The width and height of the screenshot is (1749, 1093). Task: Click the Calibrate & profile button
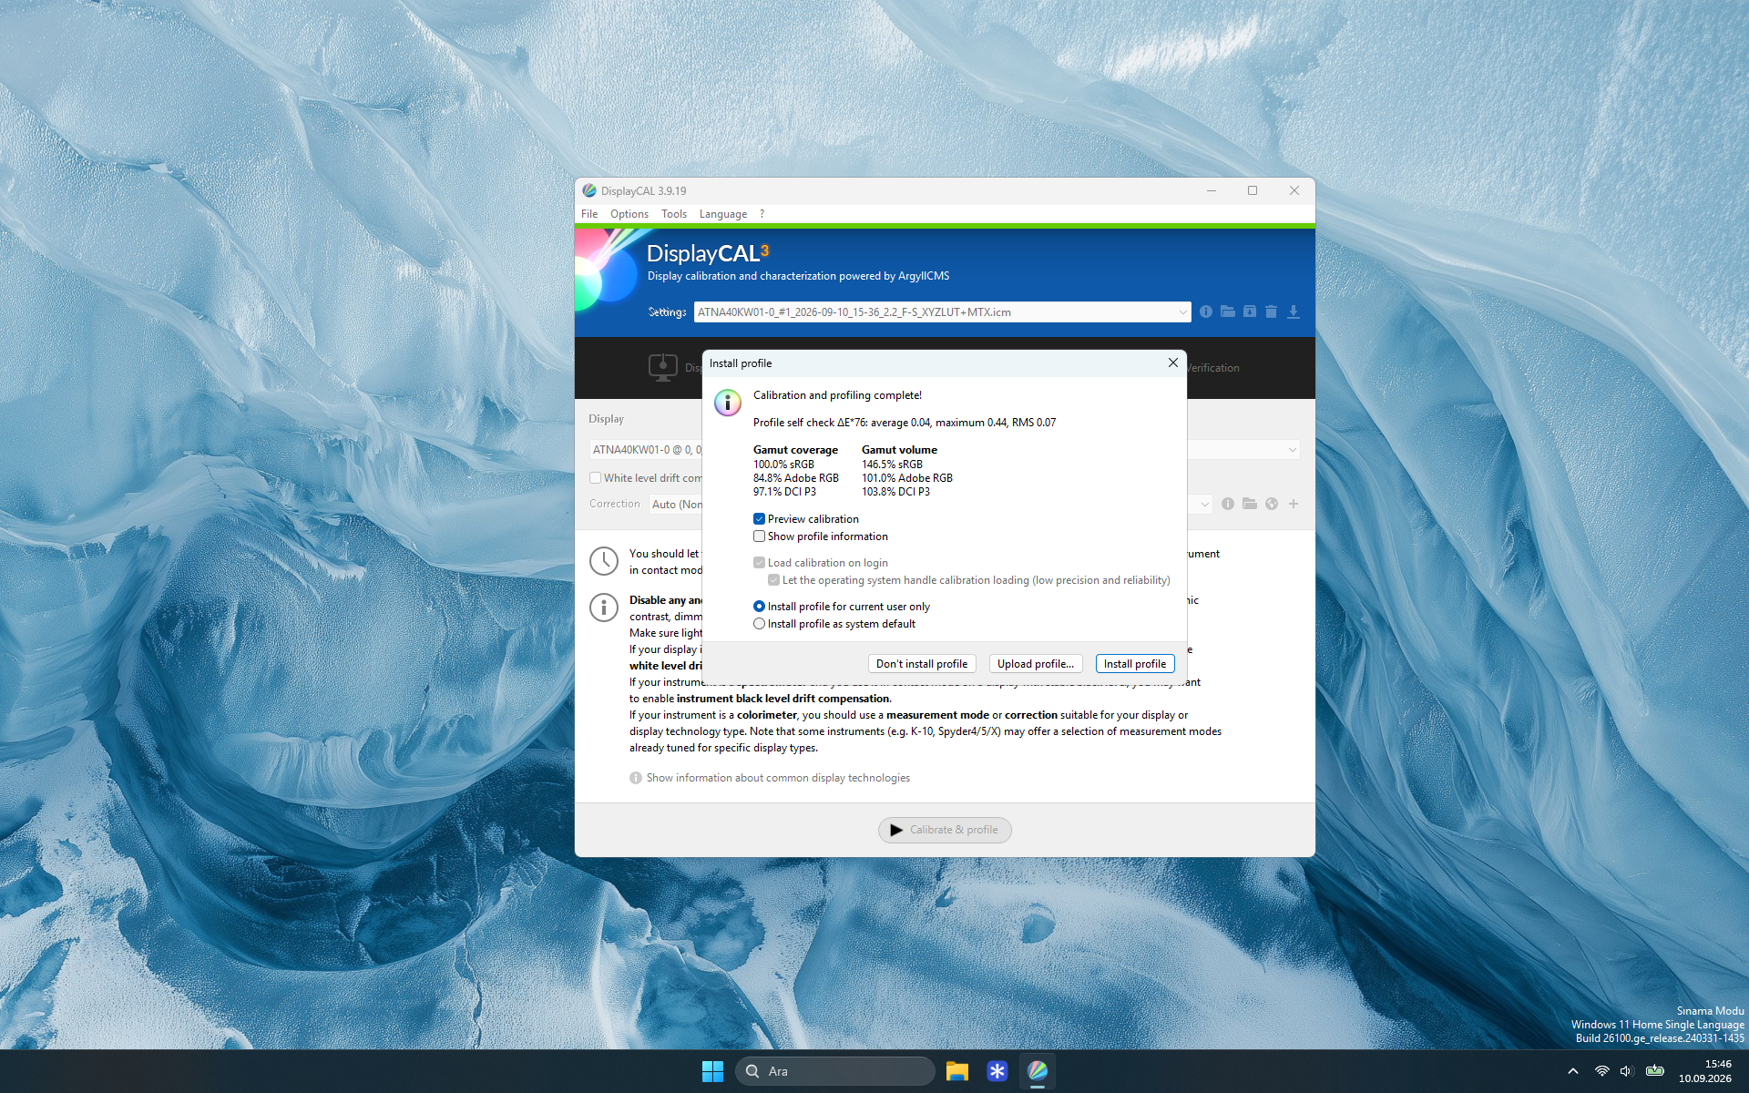[x=945, y=830]
